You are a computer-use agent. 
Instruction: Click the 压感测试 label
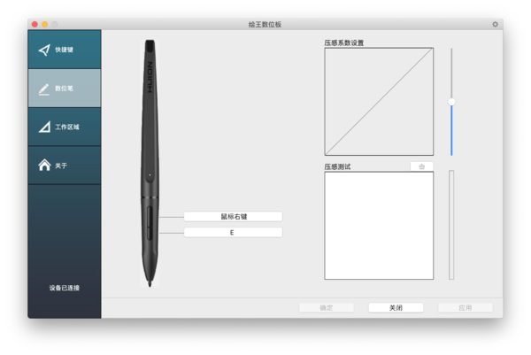[x=338, y=166]
